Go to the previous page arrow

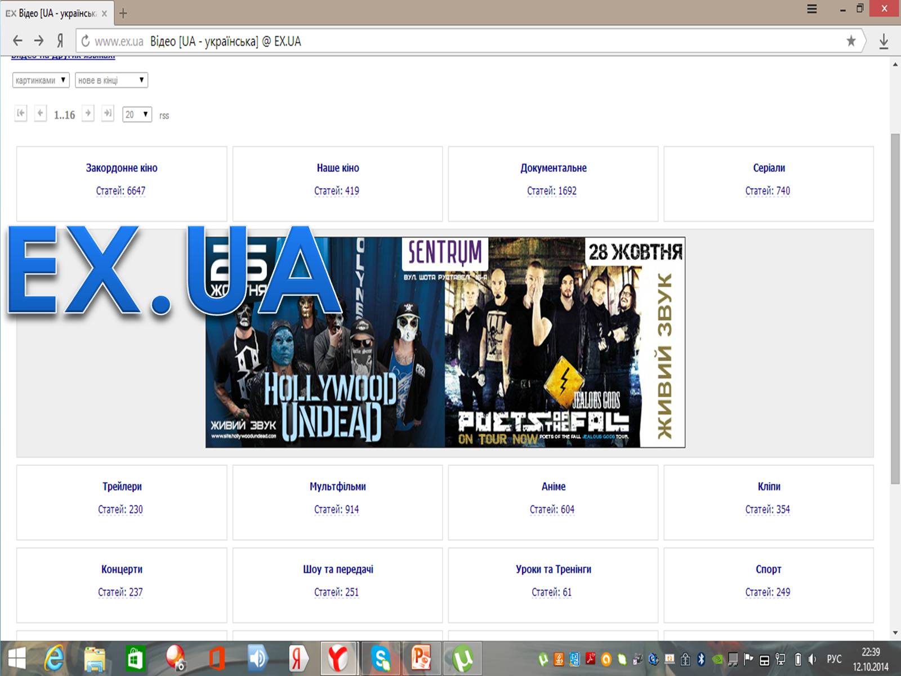pyautogui.click(x=40, y=113)
